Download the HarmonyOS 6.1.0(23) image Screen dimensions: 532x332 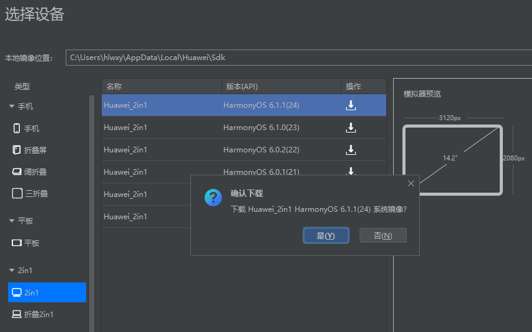(351, 128)
